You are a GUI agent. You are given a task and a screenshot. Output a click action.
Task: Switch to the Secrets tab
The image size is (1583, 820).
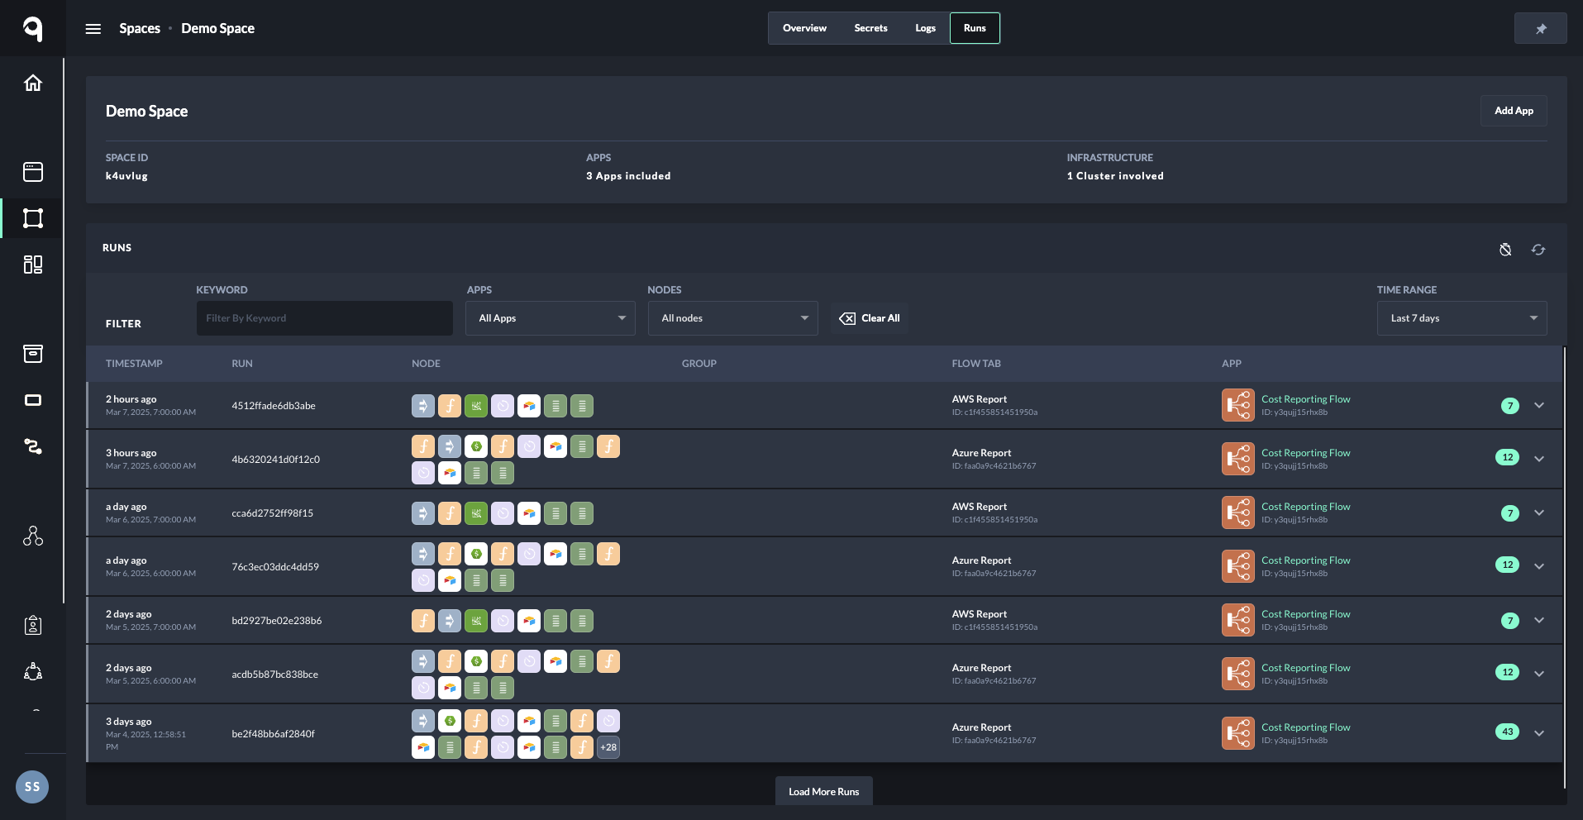pyautogui.click(x=870, y=28)
